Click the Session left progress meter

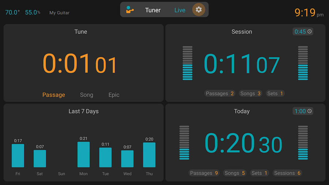pos(188,63)
